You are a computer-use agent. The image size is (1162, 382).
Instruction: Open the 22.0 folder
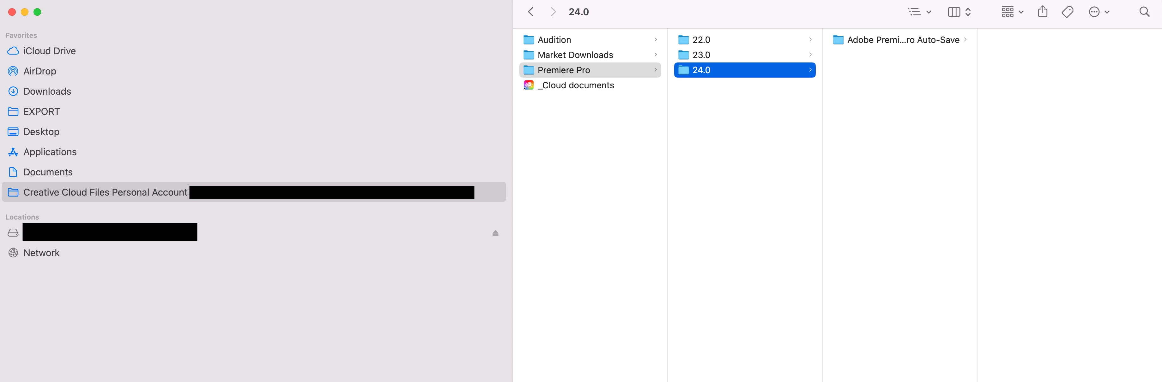click(701, 40)
